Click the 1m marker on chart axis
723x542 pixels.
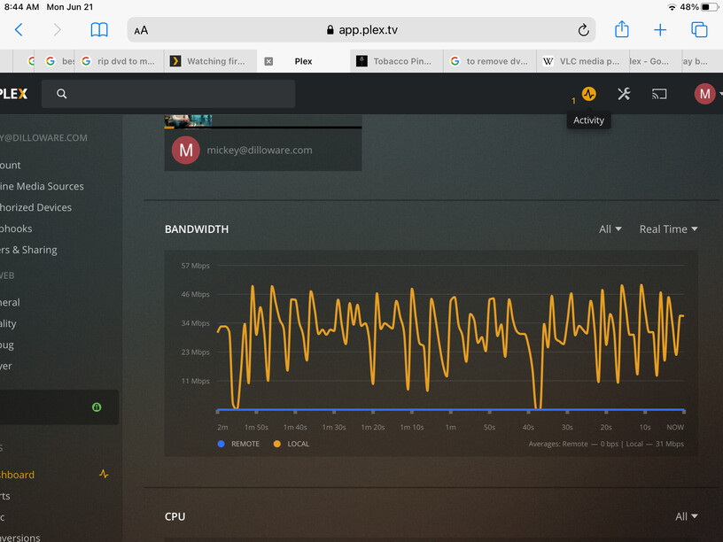click(x=450, y=427)
